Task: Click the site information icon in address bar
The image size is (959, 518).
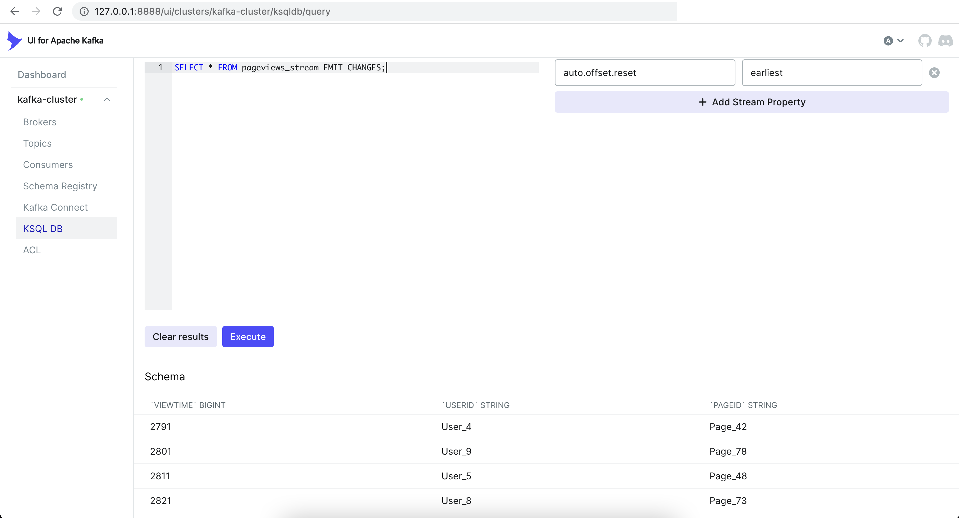Action: coord(84,12)
